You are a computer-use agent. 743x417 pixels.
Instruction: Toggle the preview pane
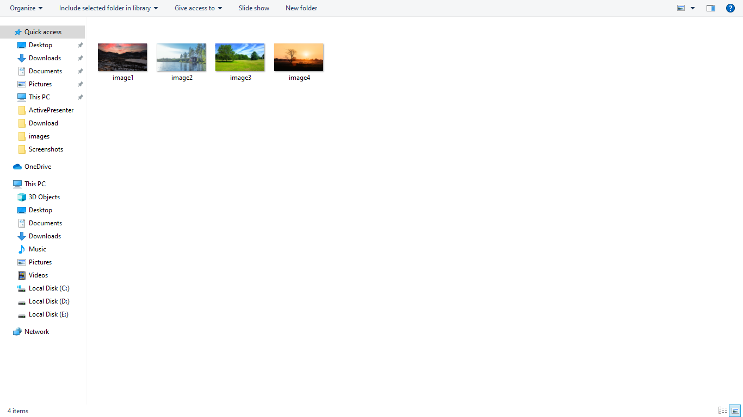click(710, 8)
